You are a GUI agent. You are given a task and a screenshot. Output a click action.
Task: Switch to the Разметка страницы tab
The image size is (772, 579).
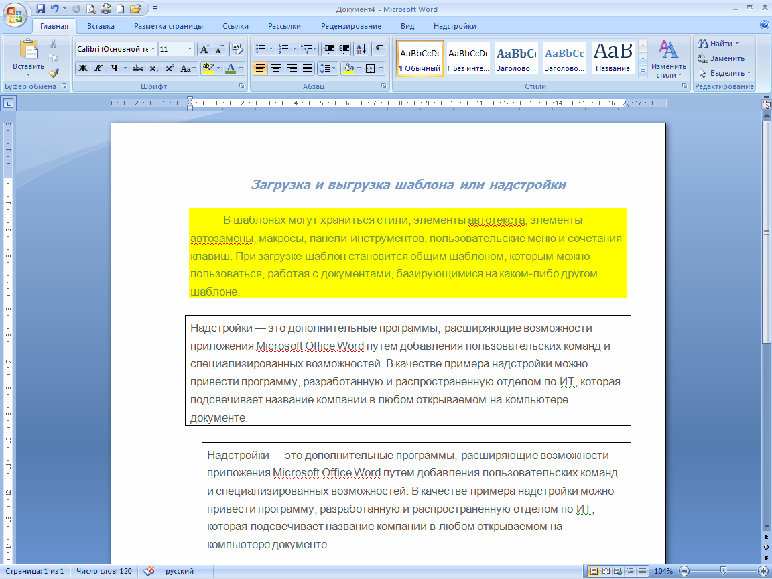[168, 26]
